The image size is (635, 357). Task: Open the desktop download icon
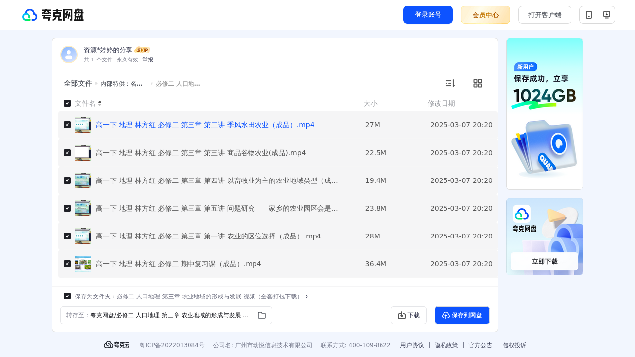pos(606,15)
